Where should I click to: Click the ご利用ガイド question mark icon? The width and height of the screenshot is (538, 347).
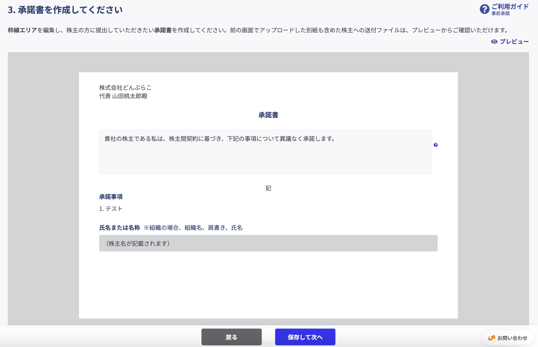point(484,9)
